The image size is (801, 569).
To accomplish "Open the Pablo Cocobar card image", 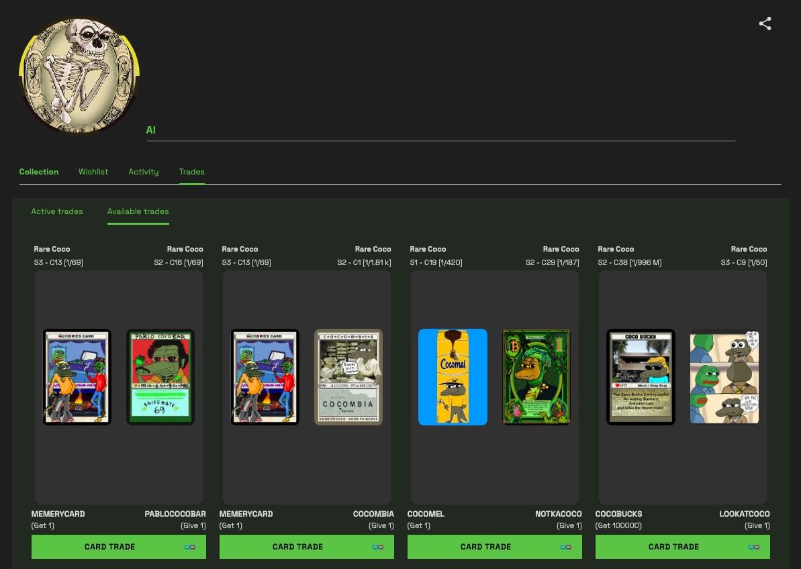I will click(x=160, y=377).
